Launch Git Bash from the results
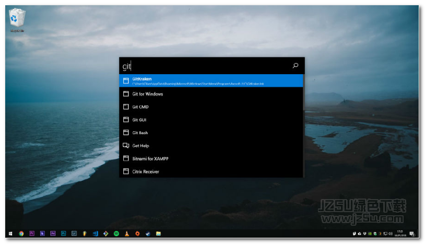This screenshot has height=244, width=425. click(211, 133)
